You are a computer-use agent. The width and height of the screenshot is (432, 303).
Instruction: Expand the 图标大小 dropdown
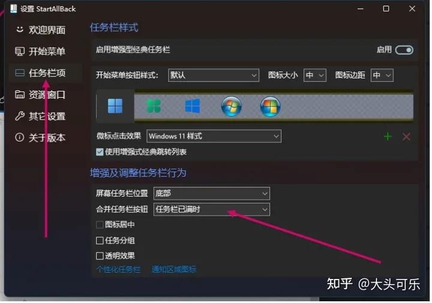(x=314, y=75)
